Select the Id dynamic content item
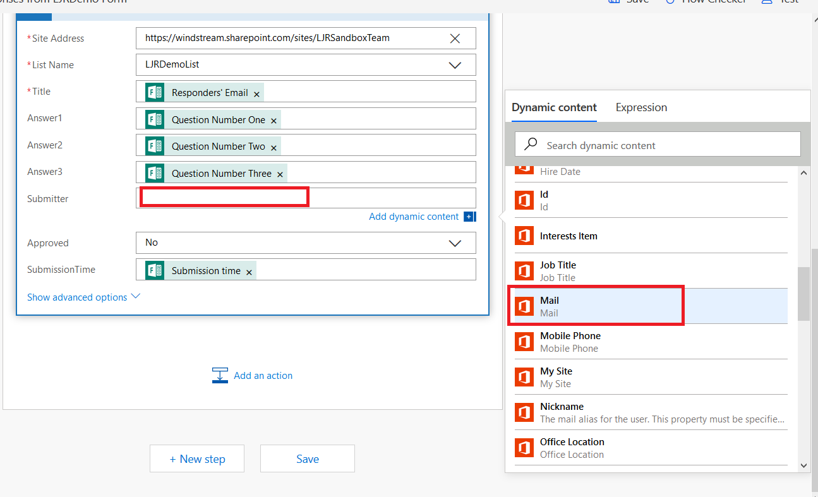The height and width of the screenshot is (497, 818). 651,200
